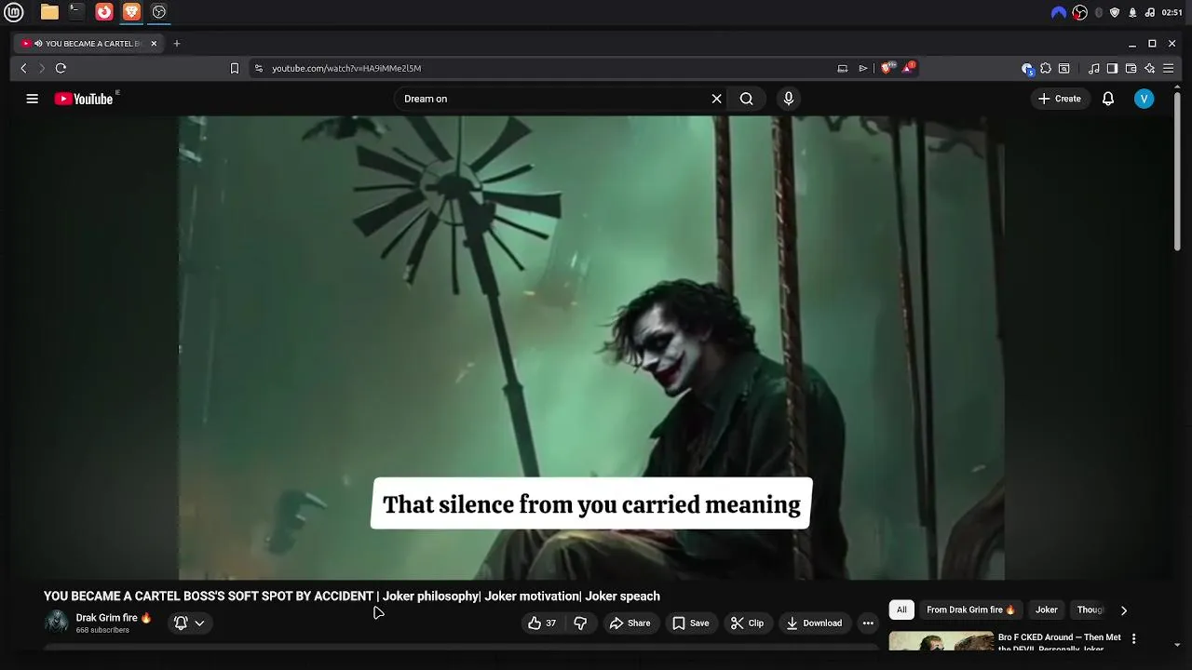Viewport: 1192px width, 670px height.
Task: Open Linux Mint start menu
Action: pos(14,12)
